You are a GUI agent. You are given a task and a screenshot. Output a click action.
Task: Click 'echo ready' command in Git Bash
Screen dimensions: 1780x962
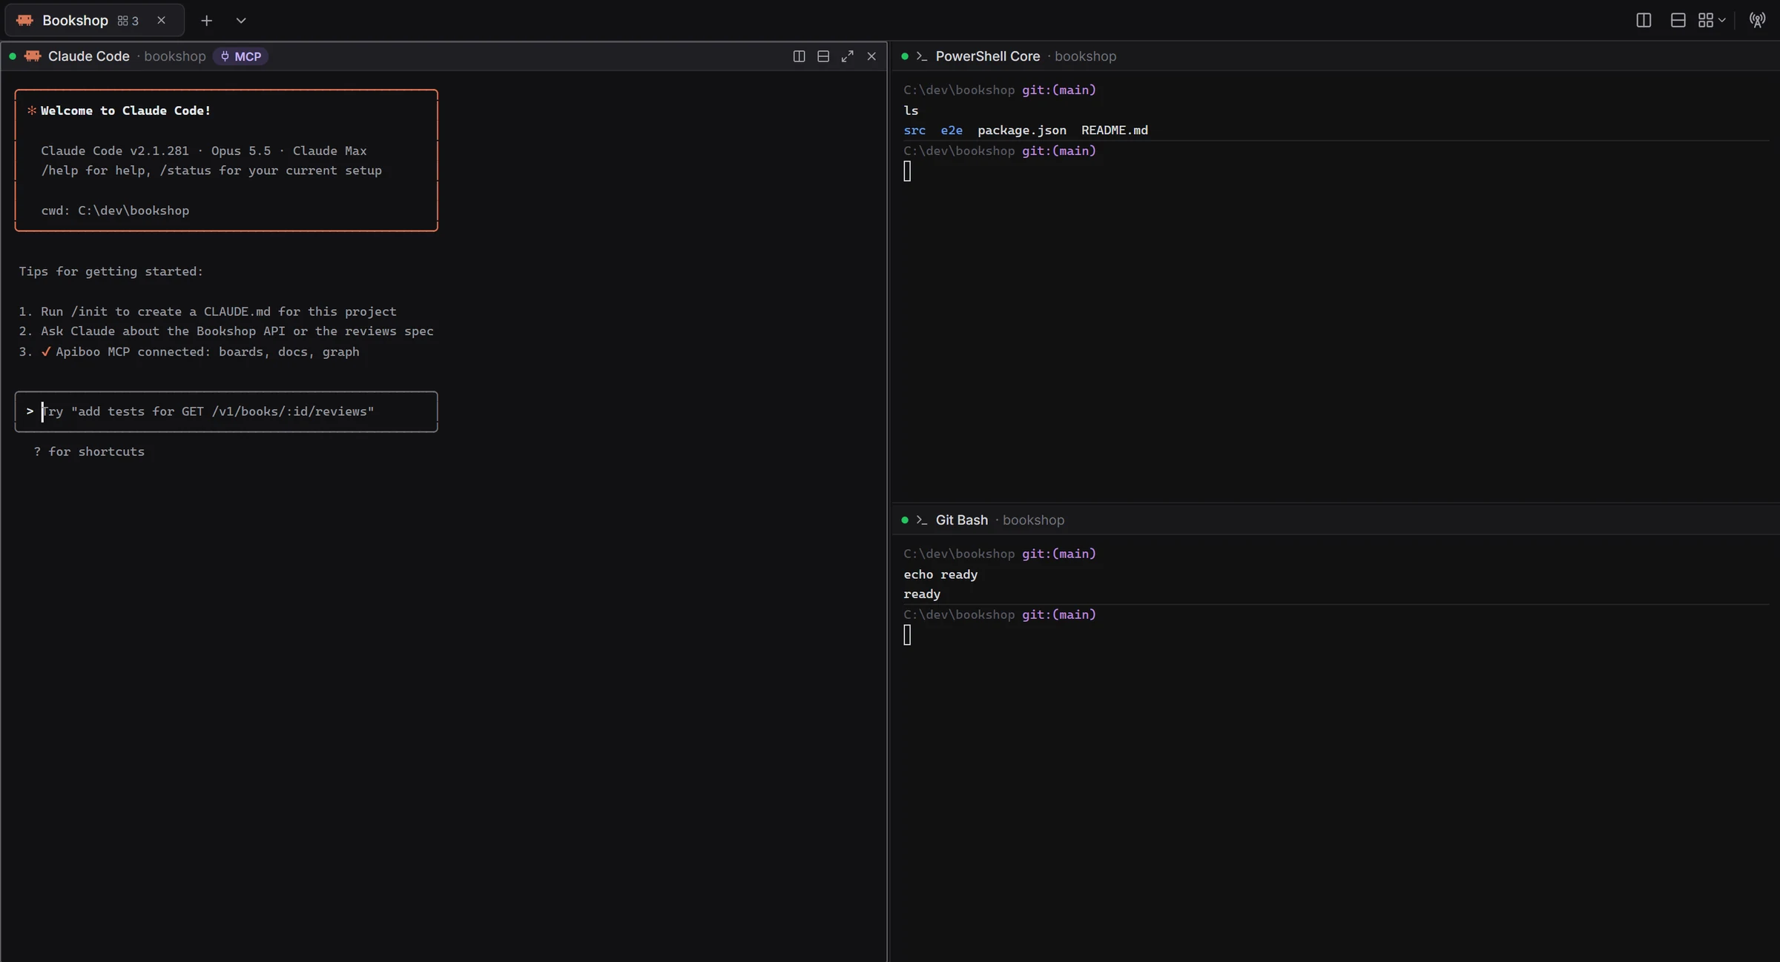click(940, 574)
